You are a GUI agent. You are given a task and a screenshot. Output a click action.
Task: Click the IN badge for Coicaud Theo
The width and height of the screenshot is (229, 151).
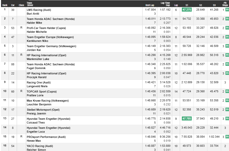(x=227, y=118)
